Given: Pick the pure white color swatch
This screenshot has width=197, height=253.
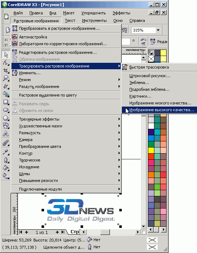Looking at the screenshot, I should (x=151, y=126).
